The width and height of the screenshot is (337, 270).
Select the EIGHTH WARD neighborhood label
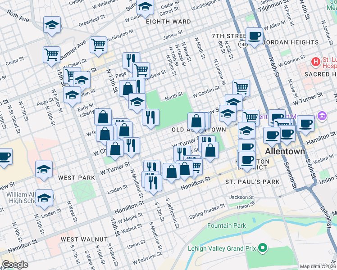[168, 22]
